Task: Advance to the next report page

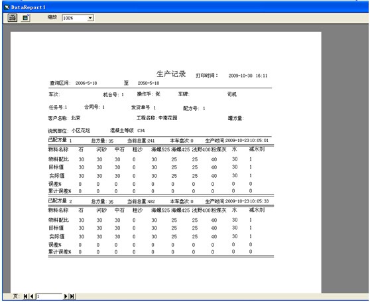Action: click(66, 296)
